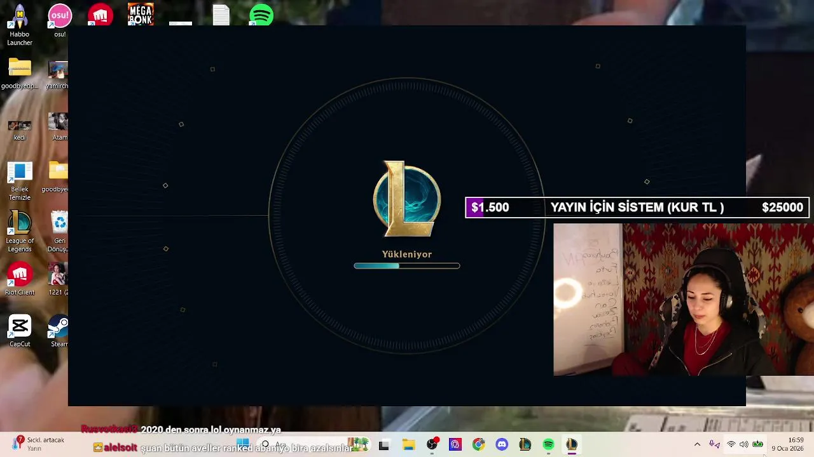
Task: Open the goodbyedp zip folder
Action: pos(20,74)
